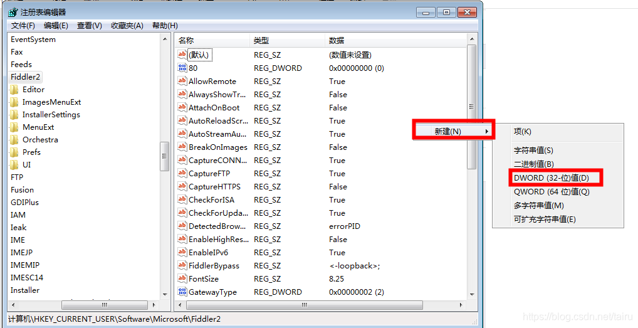Click the errorPID data cell
Image resolution: width=638 pixels, height=328 pixels.
345,226
